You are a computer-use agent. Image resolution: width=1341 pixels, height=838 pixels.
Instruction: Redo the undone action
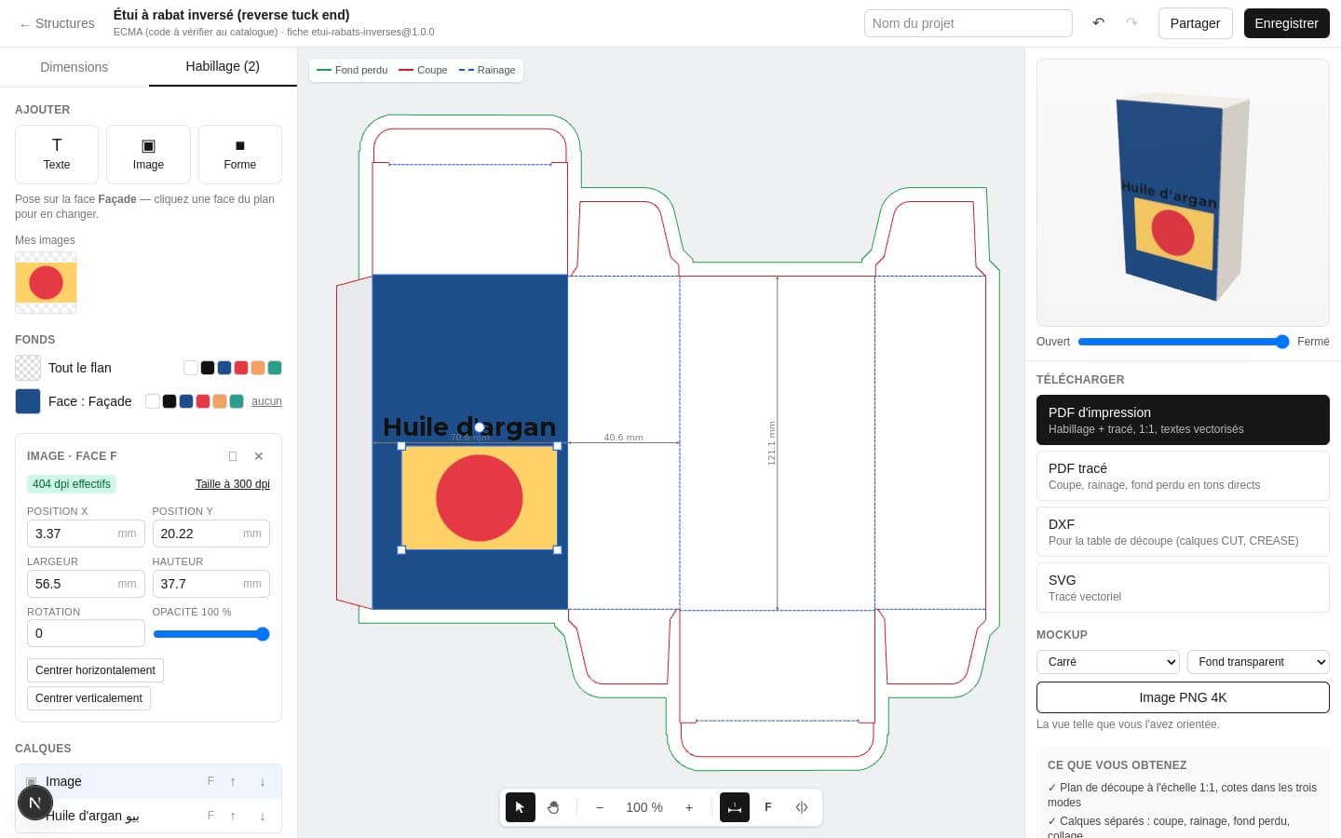[x=1131, y=23]
